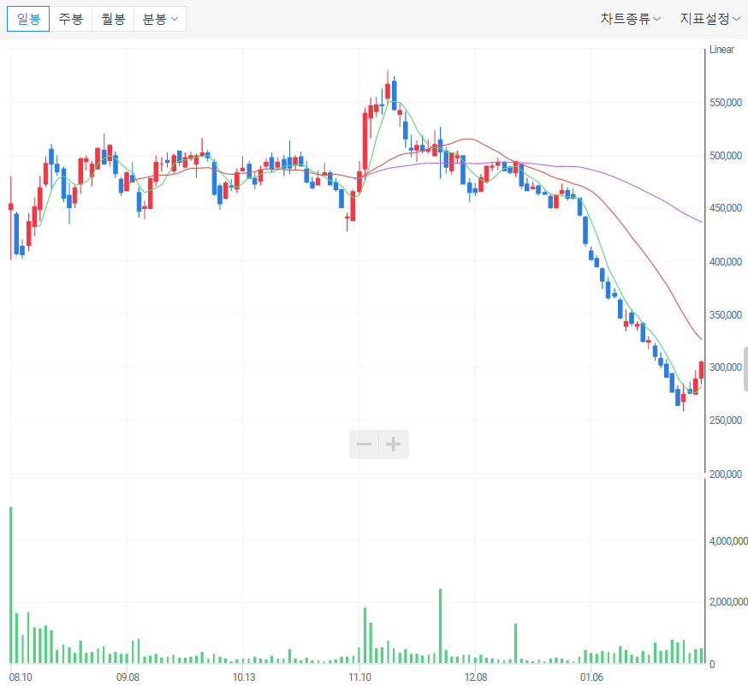Zoom out the chart with minus button
The width and height of the screenshot is (748, 686).
point(364,444)
